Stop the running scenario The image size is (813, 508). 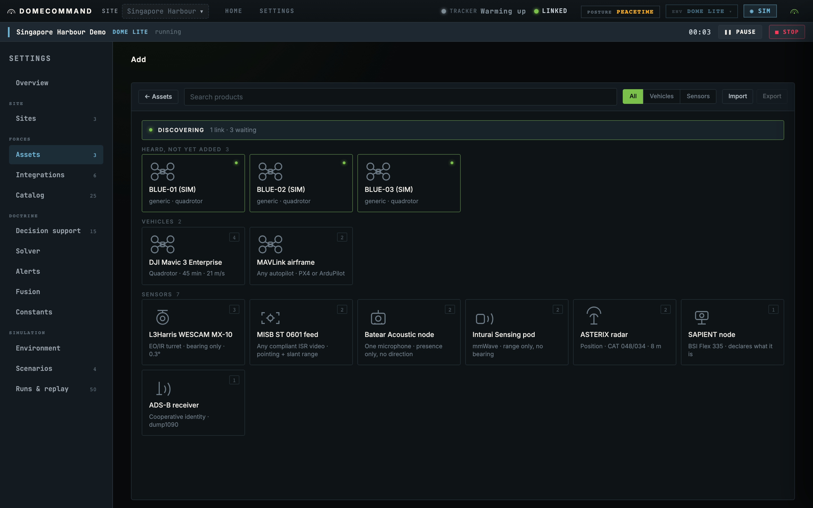(x=787, y=32)
